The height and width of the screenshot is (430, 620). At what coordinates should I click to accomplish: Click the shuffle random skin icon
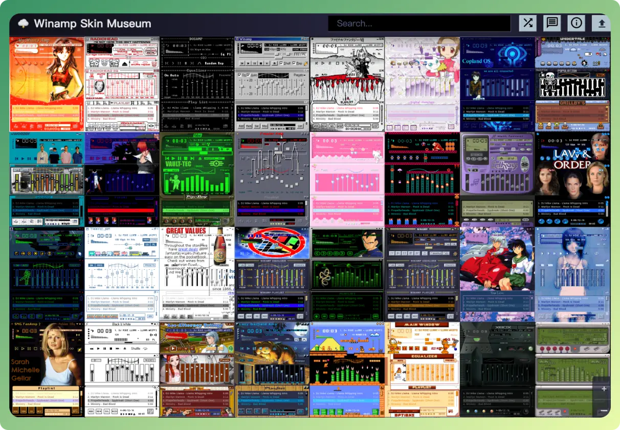(x=528, y=23)
